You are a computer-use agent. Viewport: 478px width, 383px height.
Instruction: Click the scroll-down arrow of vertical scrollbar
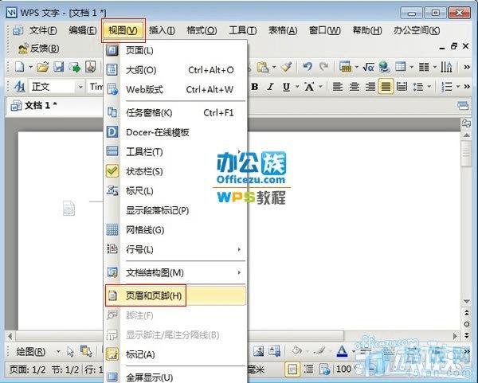point(466,301)
